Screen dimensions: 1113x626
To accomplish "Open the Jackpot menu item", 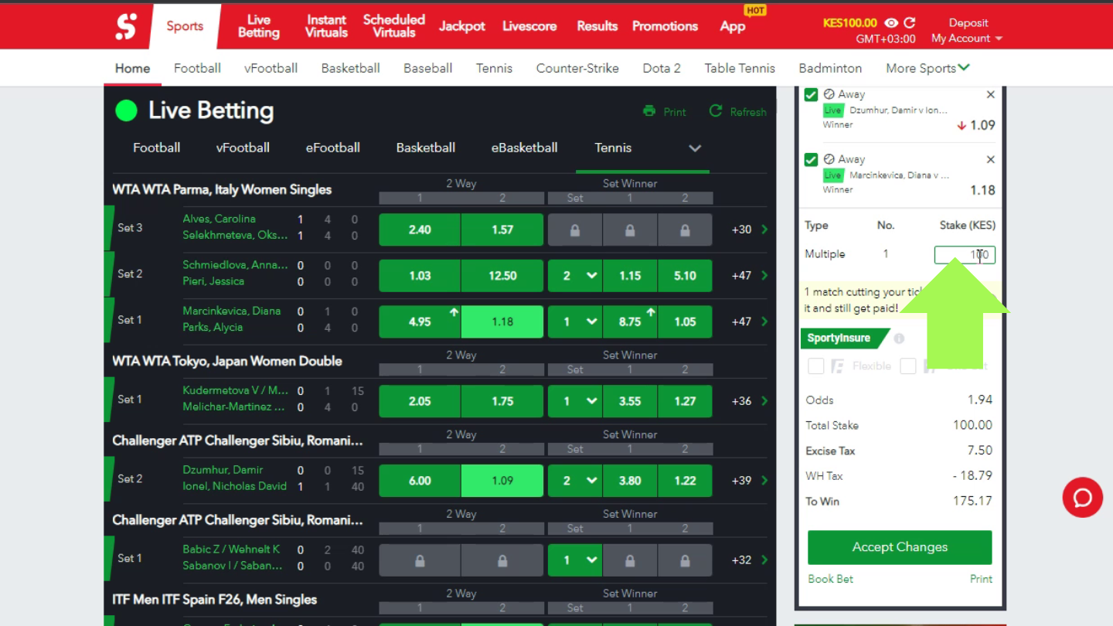I will point(461,26).
